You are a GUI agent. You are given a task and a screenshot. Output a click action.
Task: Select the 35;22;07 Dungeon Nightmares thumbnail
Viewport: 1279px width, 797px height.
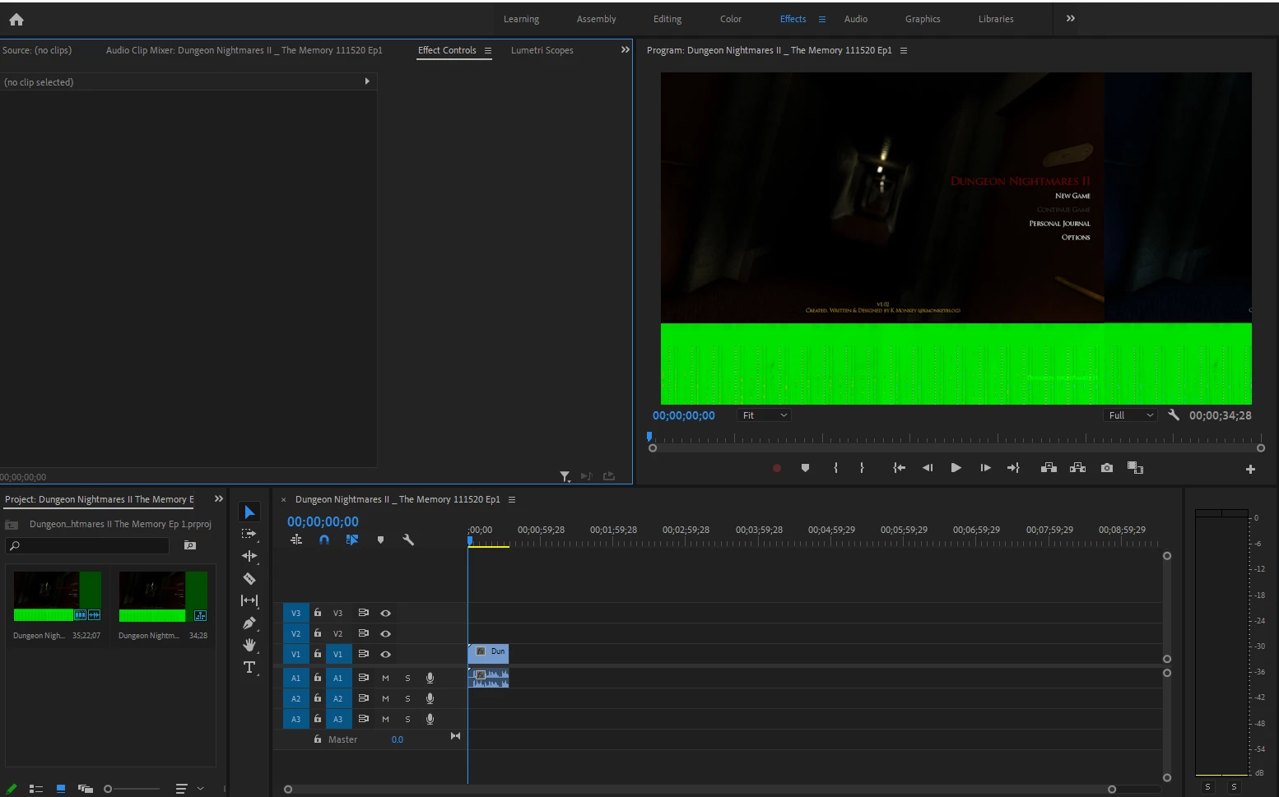click(57, 597)
